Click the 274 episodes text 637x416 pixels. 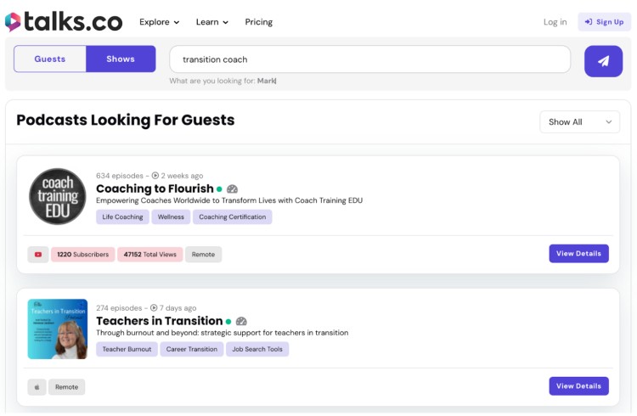[x=119, y=308]
